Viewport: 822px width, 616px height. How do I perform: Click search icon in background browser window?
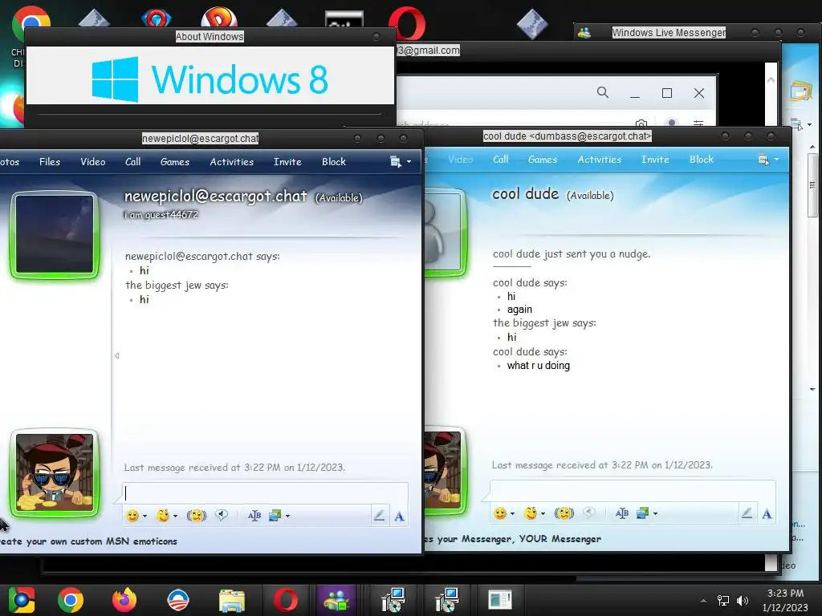[x=603, y=93]
